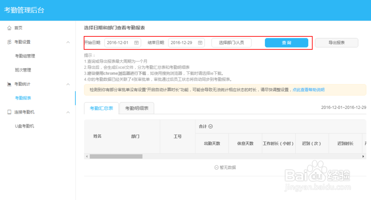Open the end date calendar icon
371x200 pixels.
(x=200, y=43)
